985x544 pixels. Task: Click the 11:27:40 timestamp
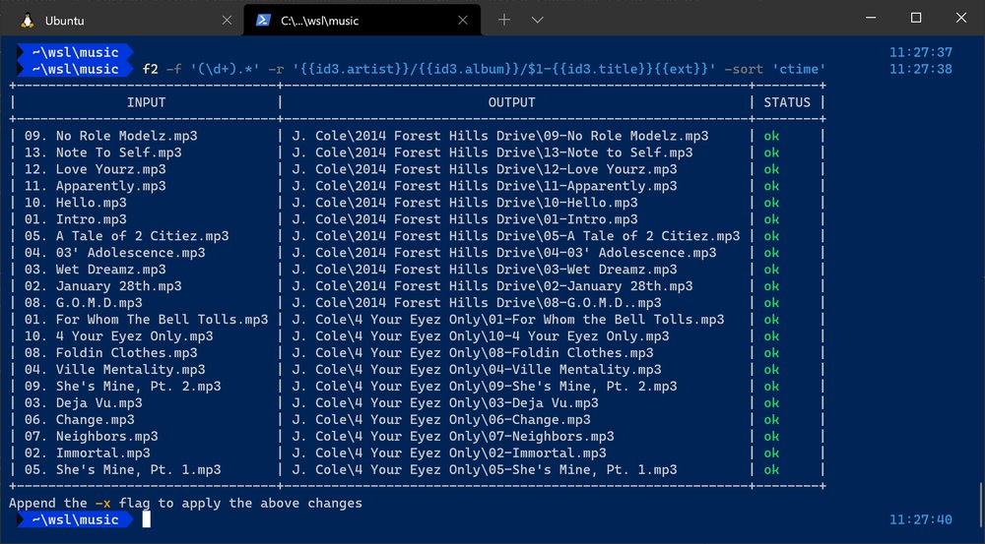click(x=921, y=519)
